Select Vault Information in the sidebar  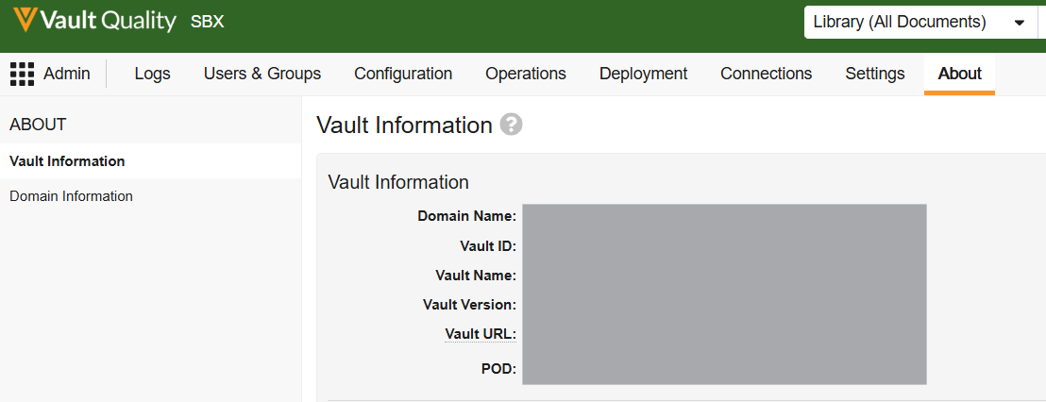pyautogui.click(x=67, y=161)
